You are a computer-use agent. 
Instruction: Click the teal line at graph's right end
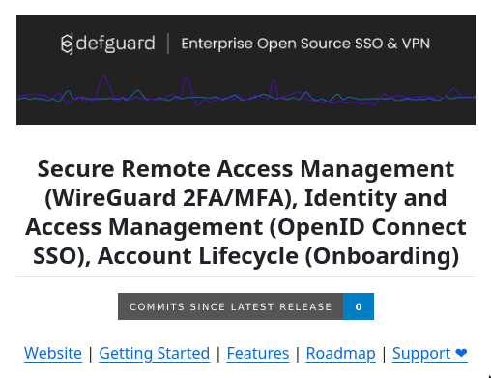(470, 97)
